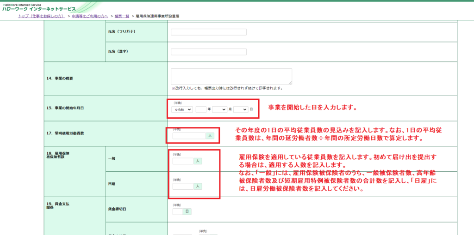Click the 人 unit badge beside 一般 field
Image resolution: width=474 pixels, height=235 pixels.
coord(198,161)
